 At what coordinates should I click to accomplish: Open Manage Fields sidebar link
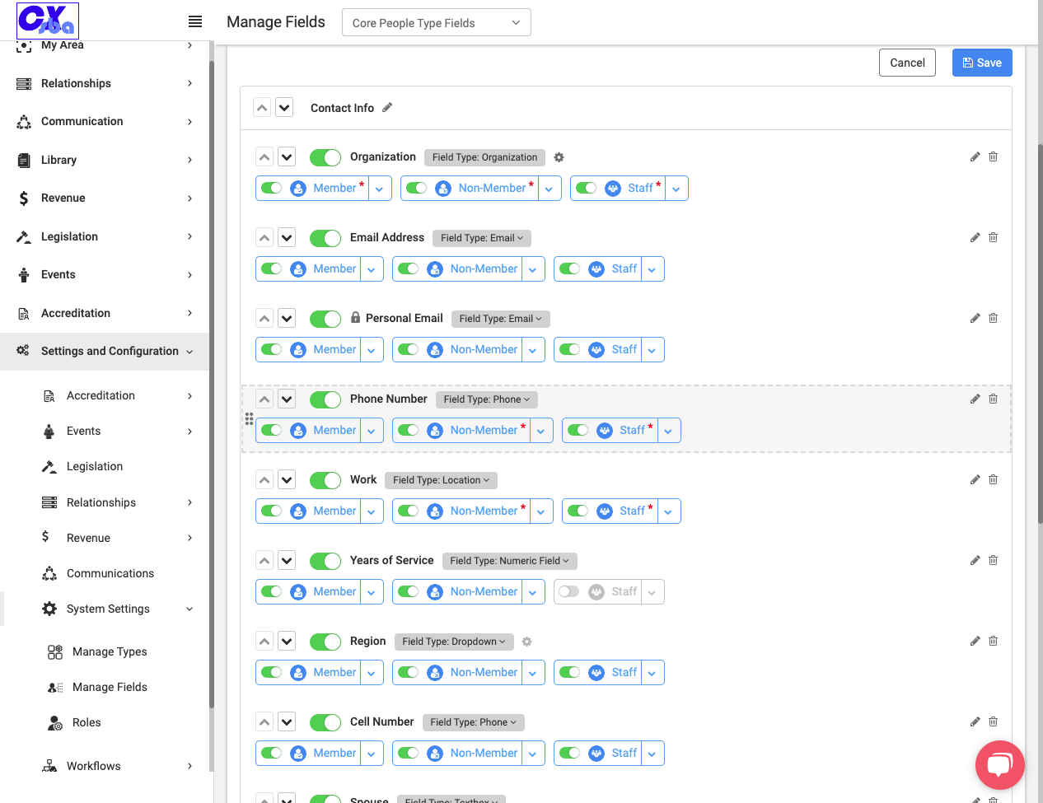pos(110,687)
